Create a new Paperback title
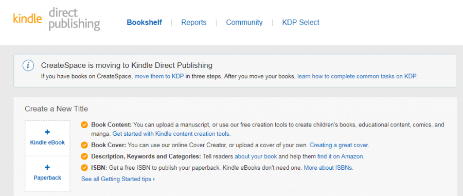Image resolution: width=463 pixels, height=196 pixels. click(x=47, y=173)
